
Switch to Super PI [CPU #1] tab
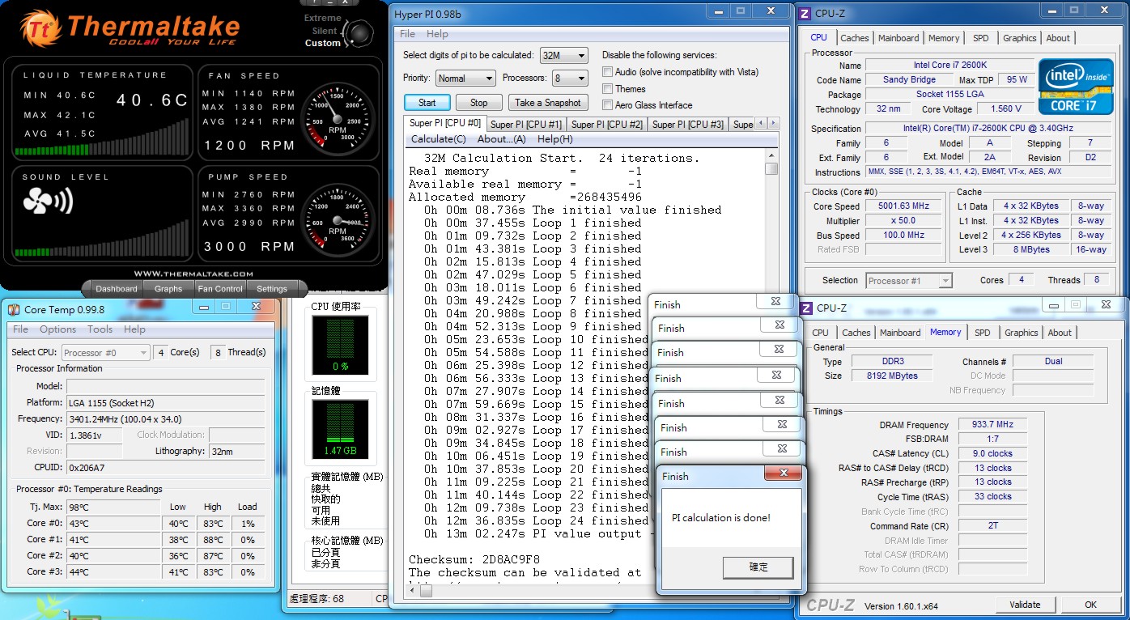click(x=526, y=124)
